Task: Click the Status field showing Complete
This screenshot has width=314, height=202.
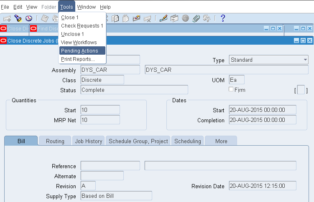Action: coord(134,90)
